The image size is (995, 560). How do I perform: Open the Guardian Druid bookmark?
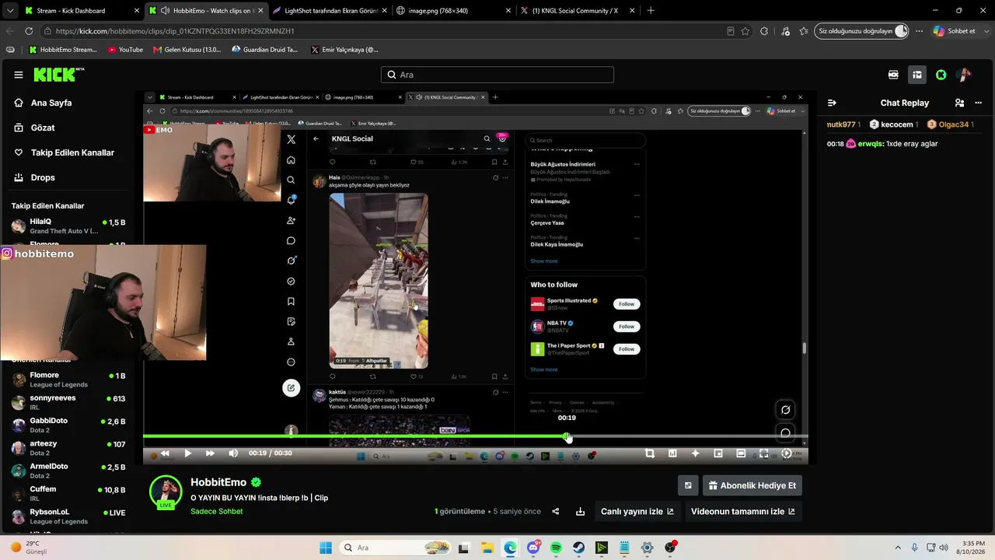tap(265, 50)
